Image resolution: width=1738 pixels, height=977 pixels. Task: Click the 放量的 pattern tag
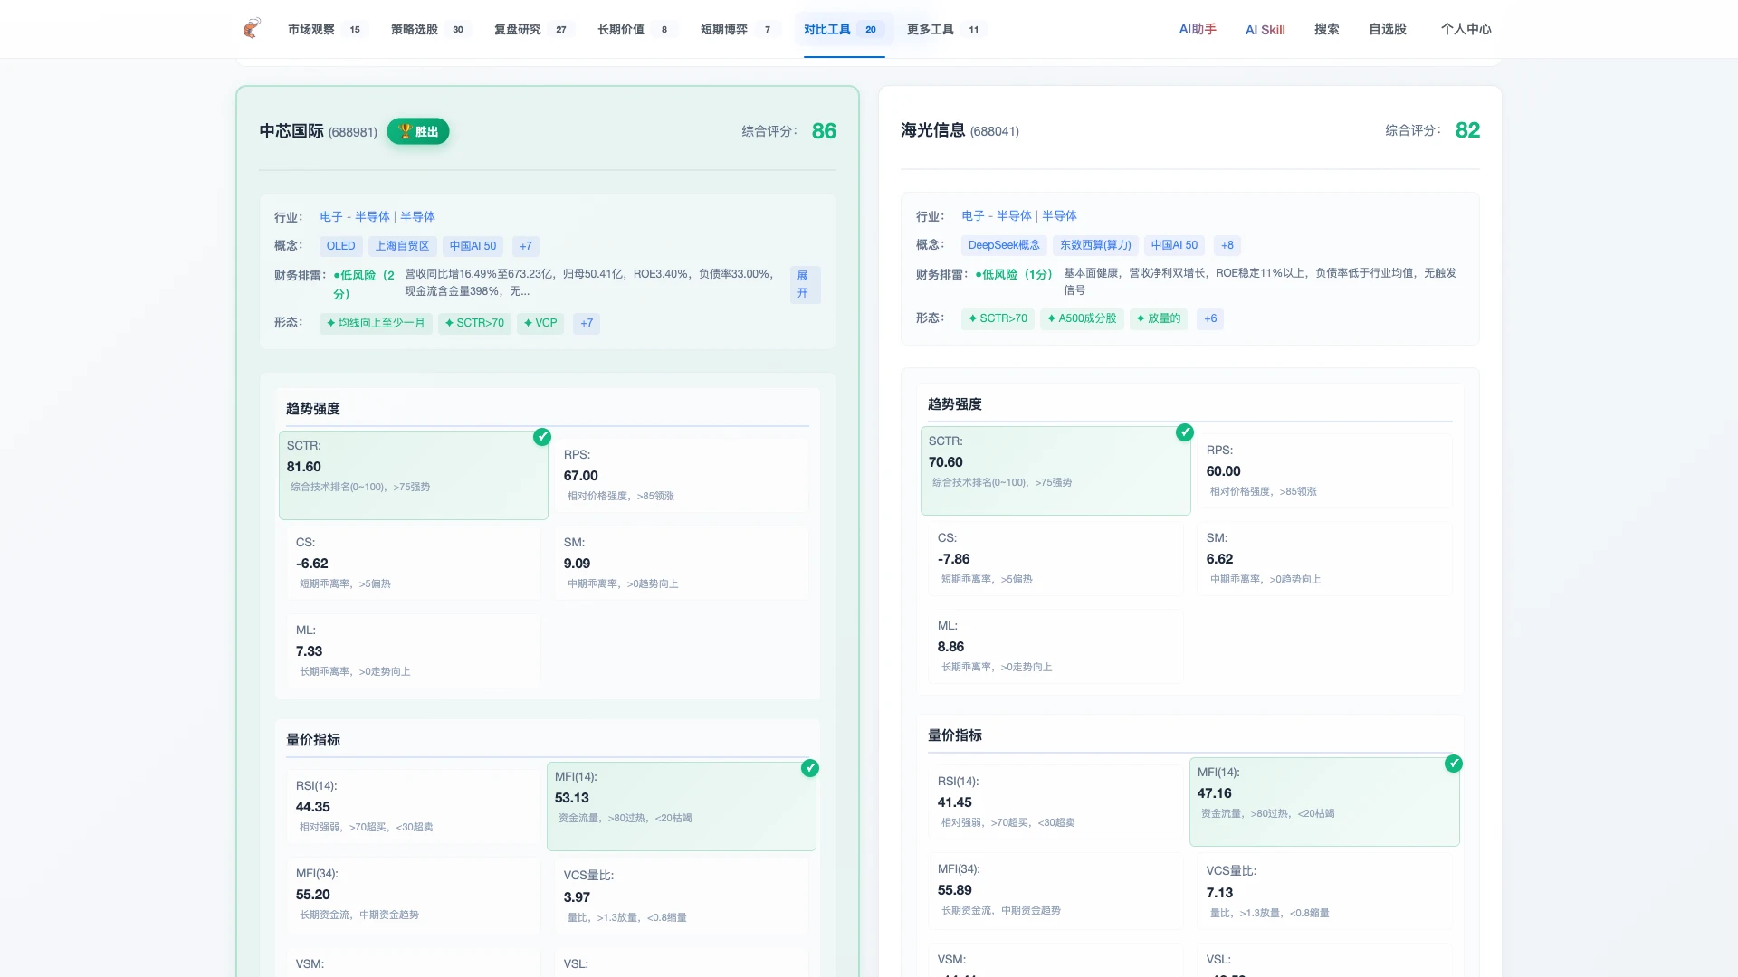pyautogui.click(x=1159, y=318)
